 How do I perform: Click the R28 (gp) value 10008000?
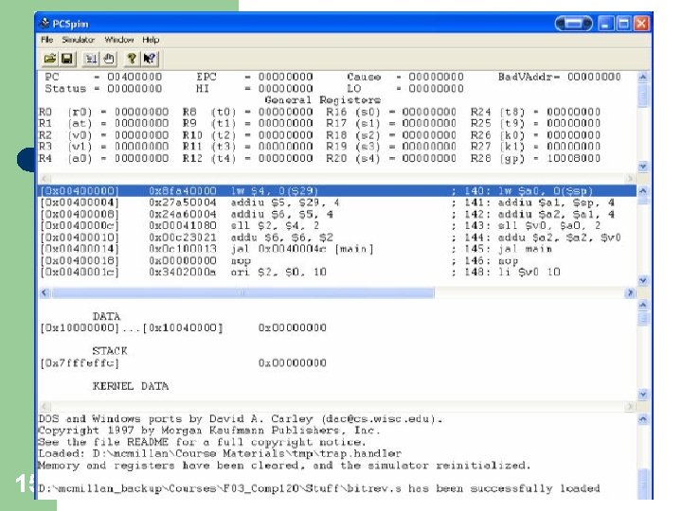pyautogui.click(x=573, y=158)
